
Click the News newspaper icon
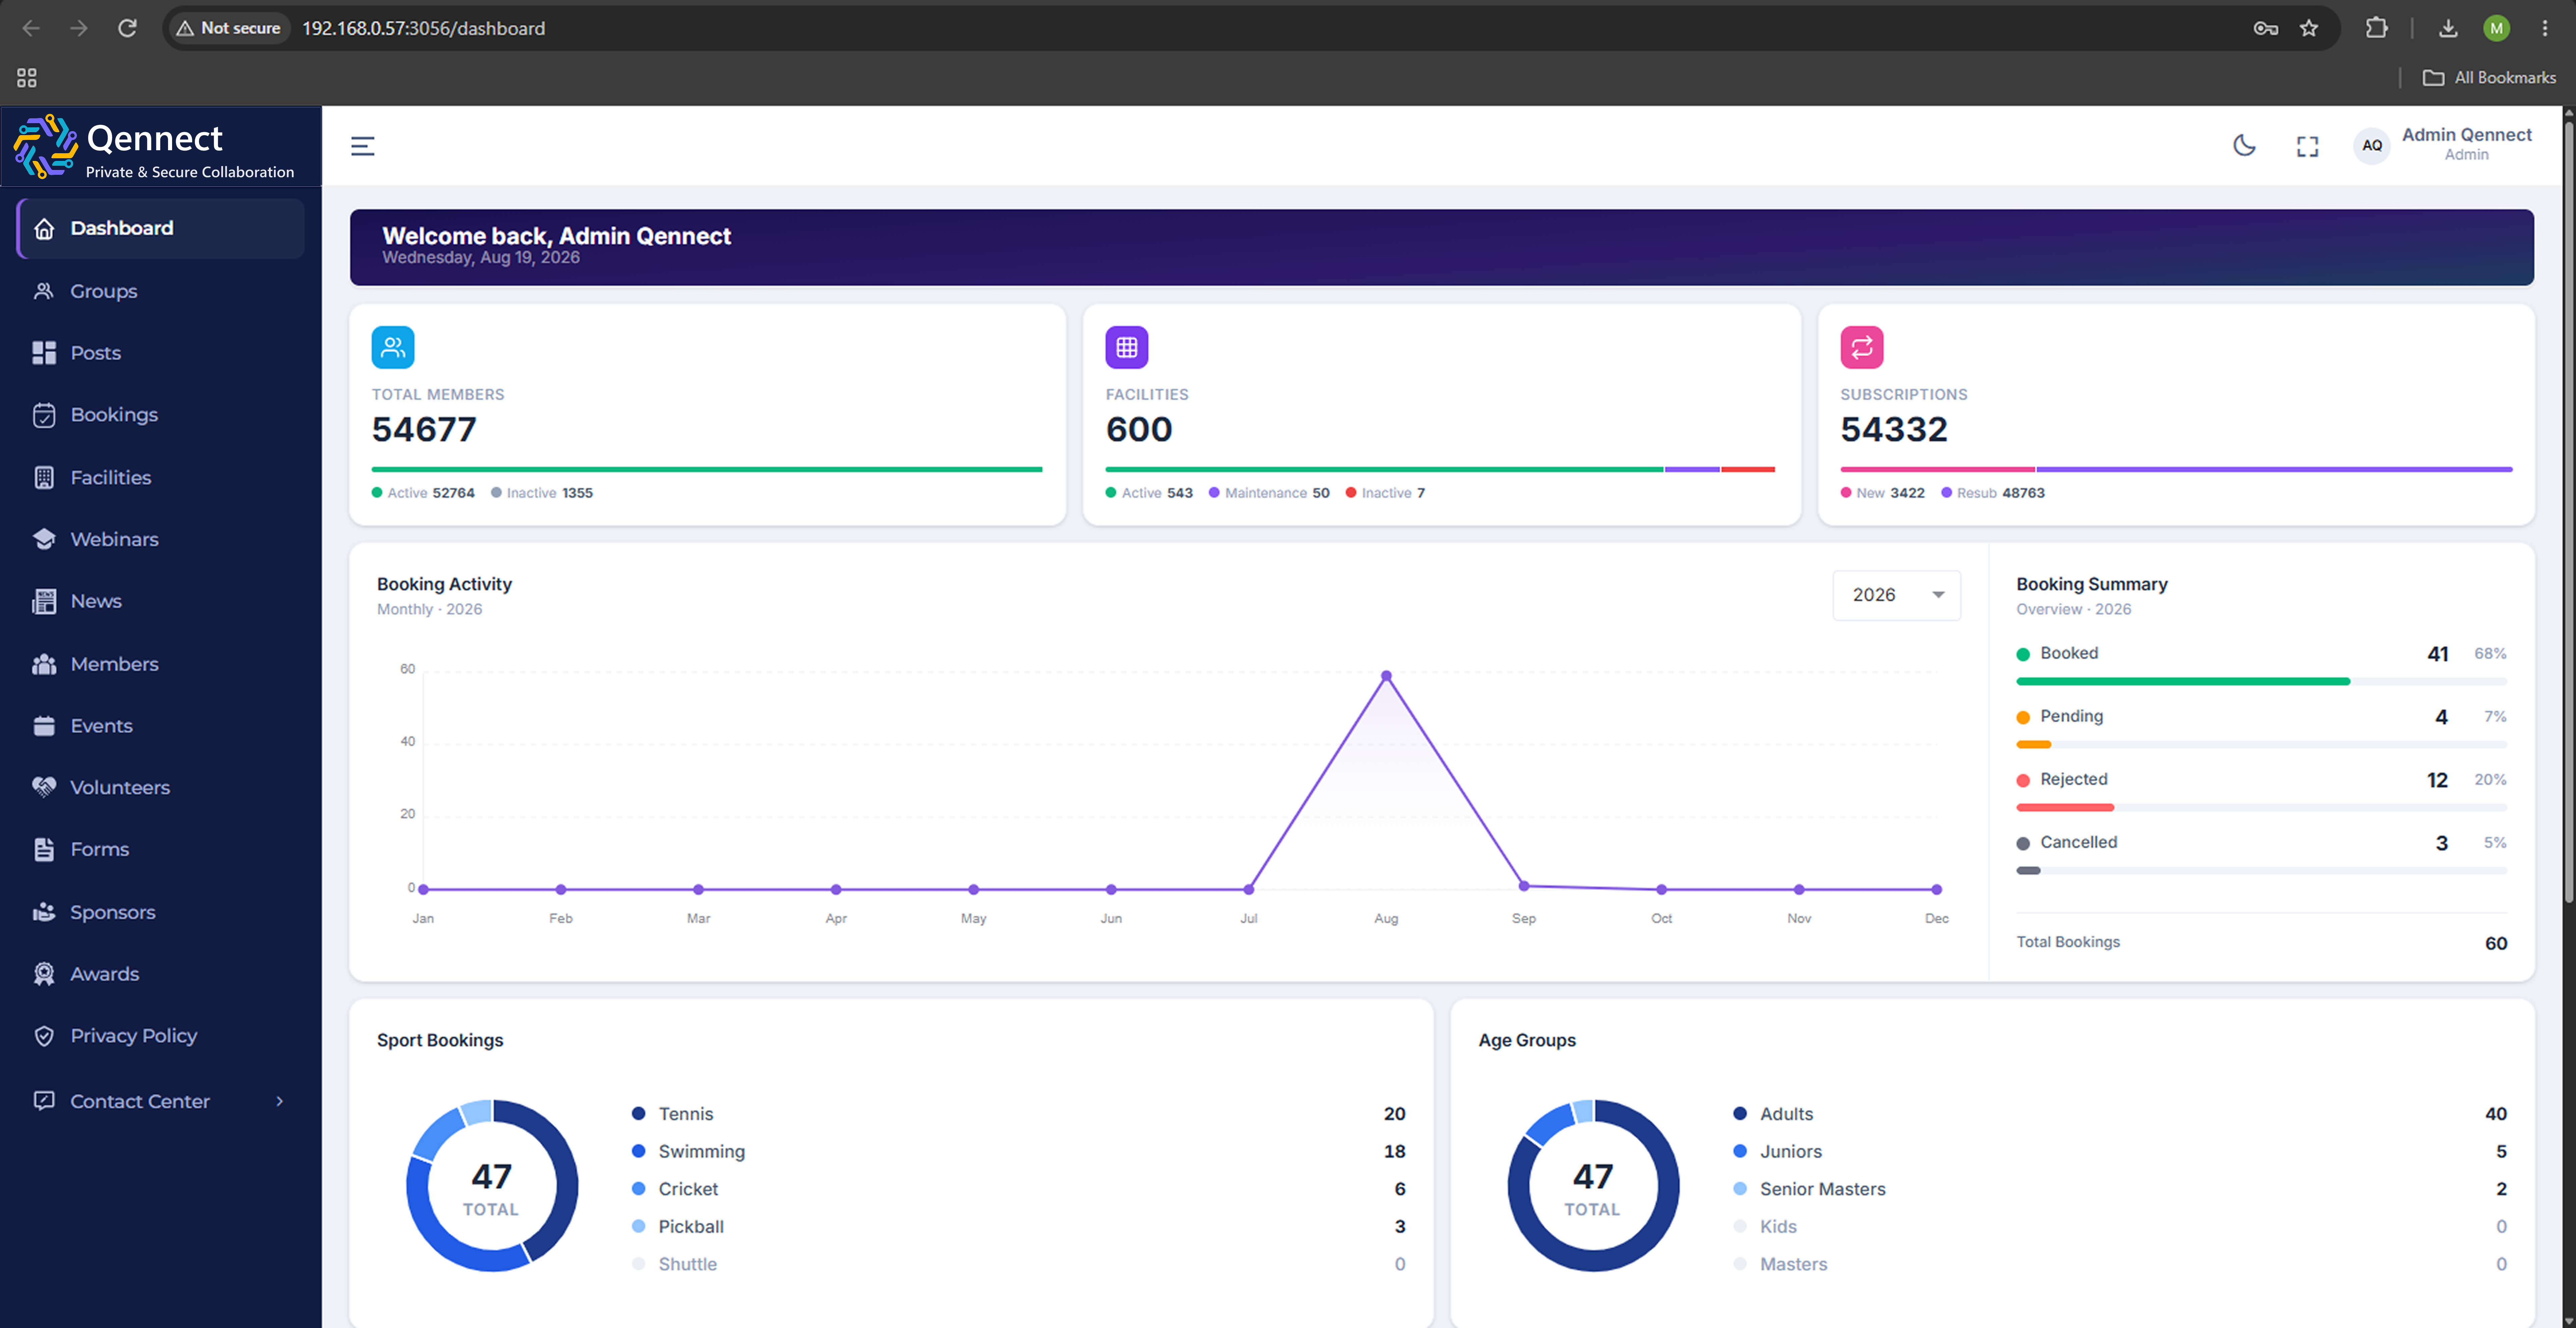44,601
